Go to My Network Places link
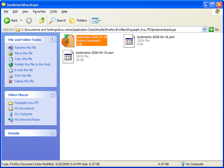Screen dimensions: 224x168 (x=27, y=120)
